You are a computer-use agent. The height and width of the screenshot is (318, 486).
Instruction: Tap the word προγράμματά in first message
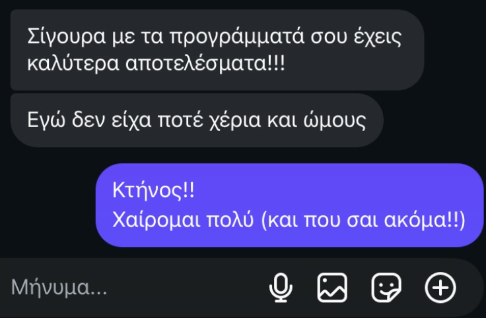coord(238,37)
